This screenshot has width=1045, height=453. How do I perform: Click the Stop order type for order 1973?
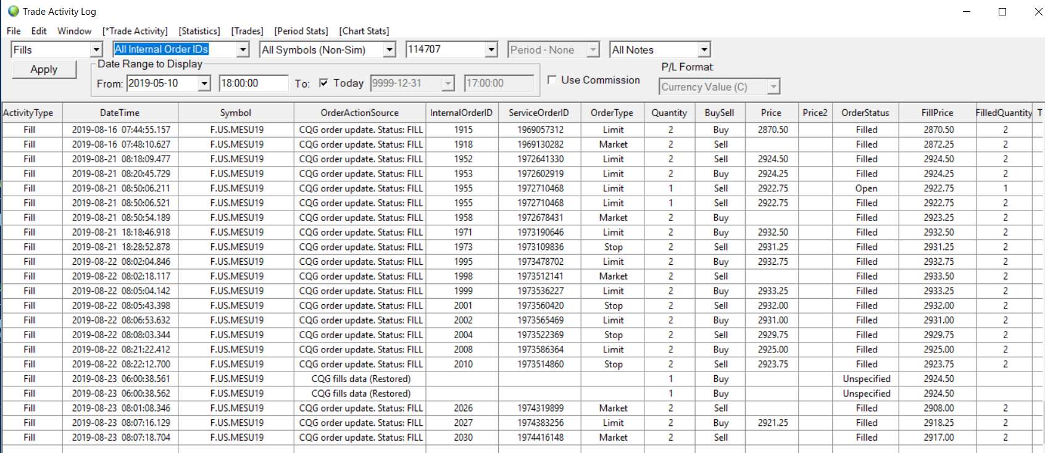614,247
